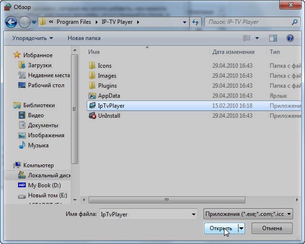Open the view options dropdown arrow
Viewport: 305px width, 244px height.
point(257,38)
